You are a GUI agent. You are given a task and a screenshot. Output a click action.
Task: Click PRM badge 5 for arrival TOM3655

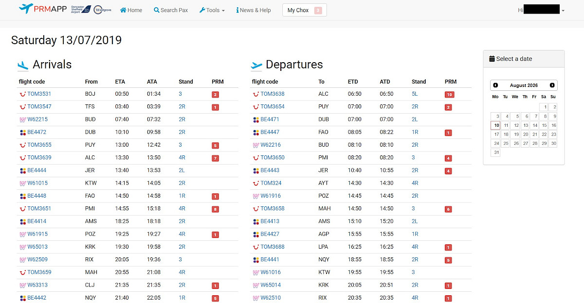tap(215, 145)
